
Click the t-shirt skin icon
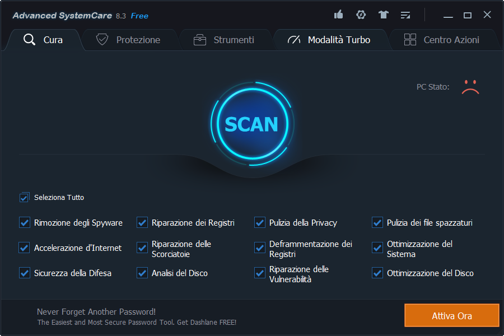[383, 15]
